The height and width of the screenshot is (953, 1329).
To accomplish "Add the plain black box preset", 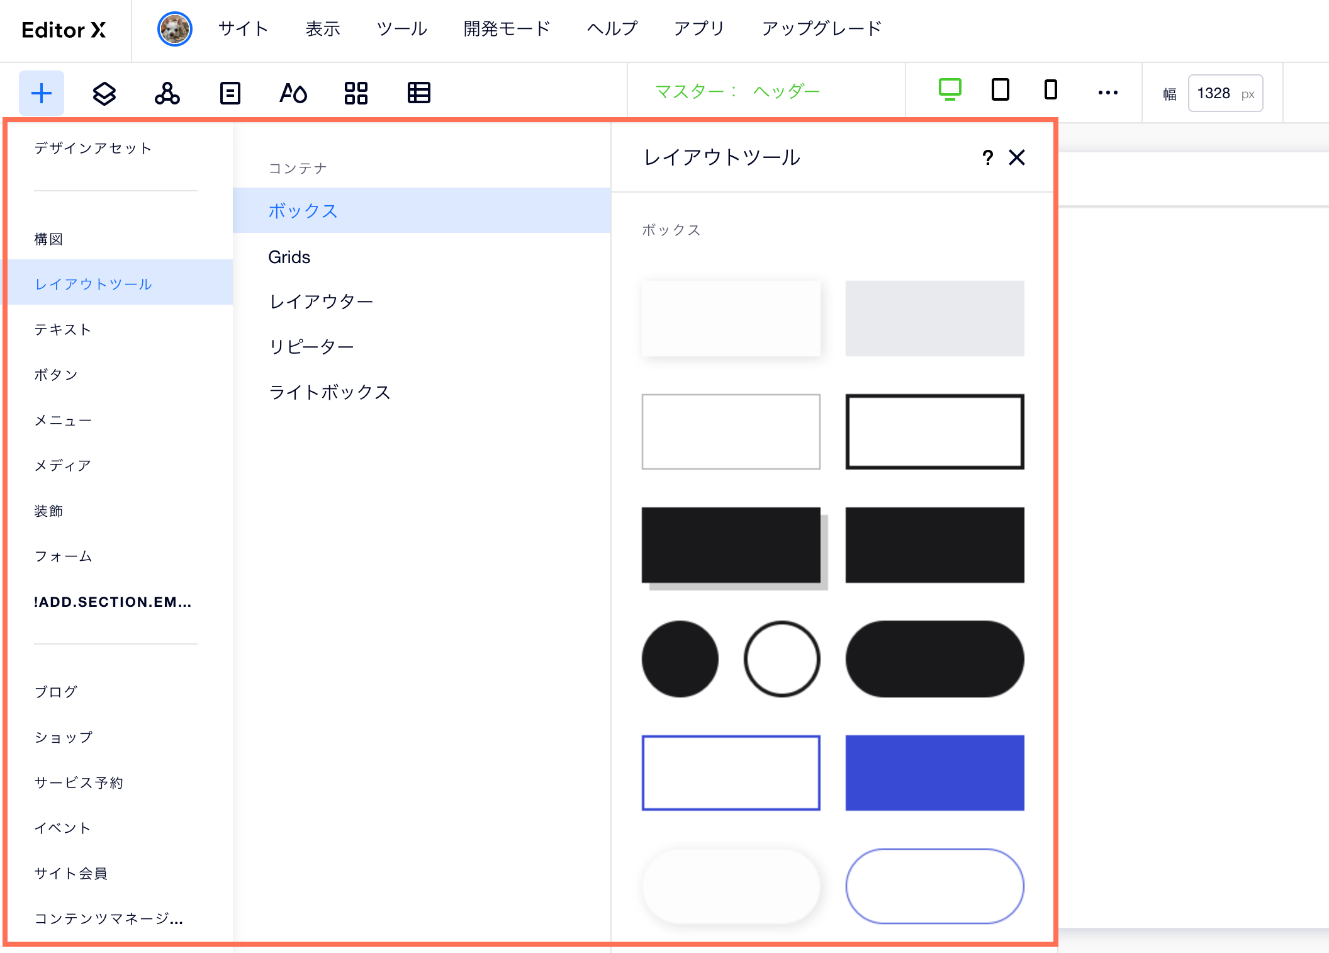I will (935, 545).
